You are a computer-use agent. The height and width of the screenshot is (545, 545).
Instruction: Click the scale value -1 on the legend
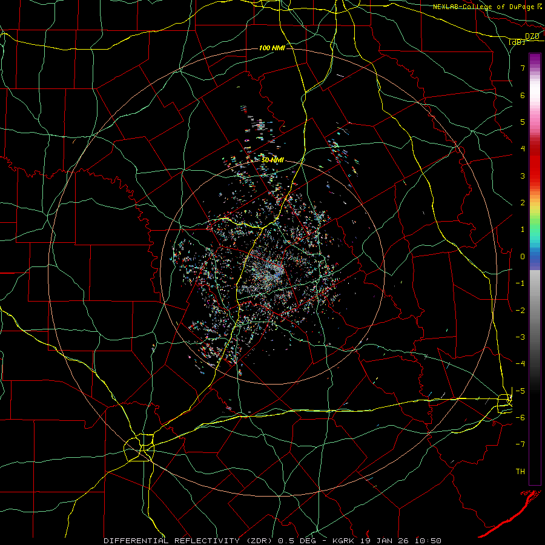(x=520, y=283)
